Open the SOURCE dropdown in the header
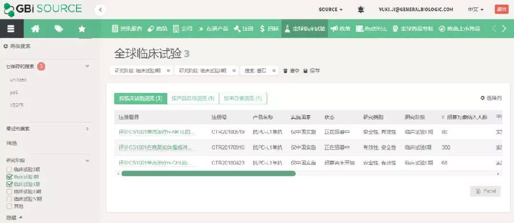Screen dimensions: 514x223 [x=331, y=10]
